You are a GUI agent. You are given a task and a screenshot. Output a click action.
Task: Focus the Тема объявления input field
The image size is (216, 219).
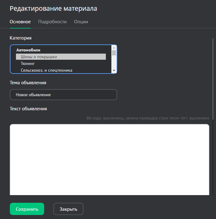[x=64, y=95]
